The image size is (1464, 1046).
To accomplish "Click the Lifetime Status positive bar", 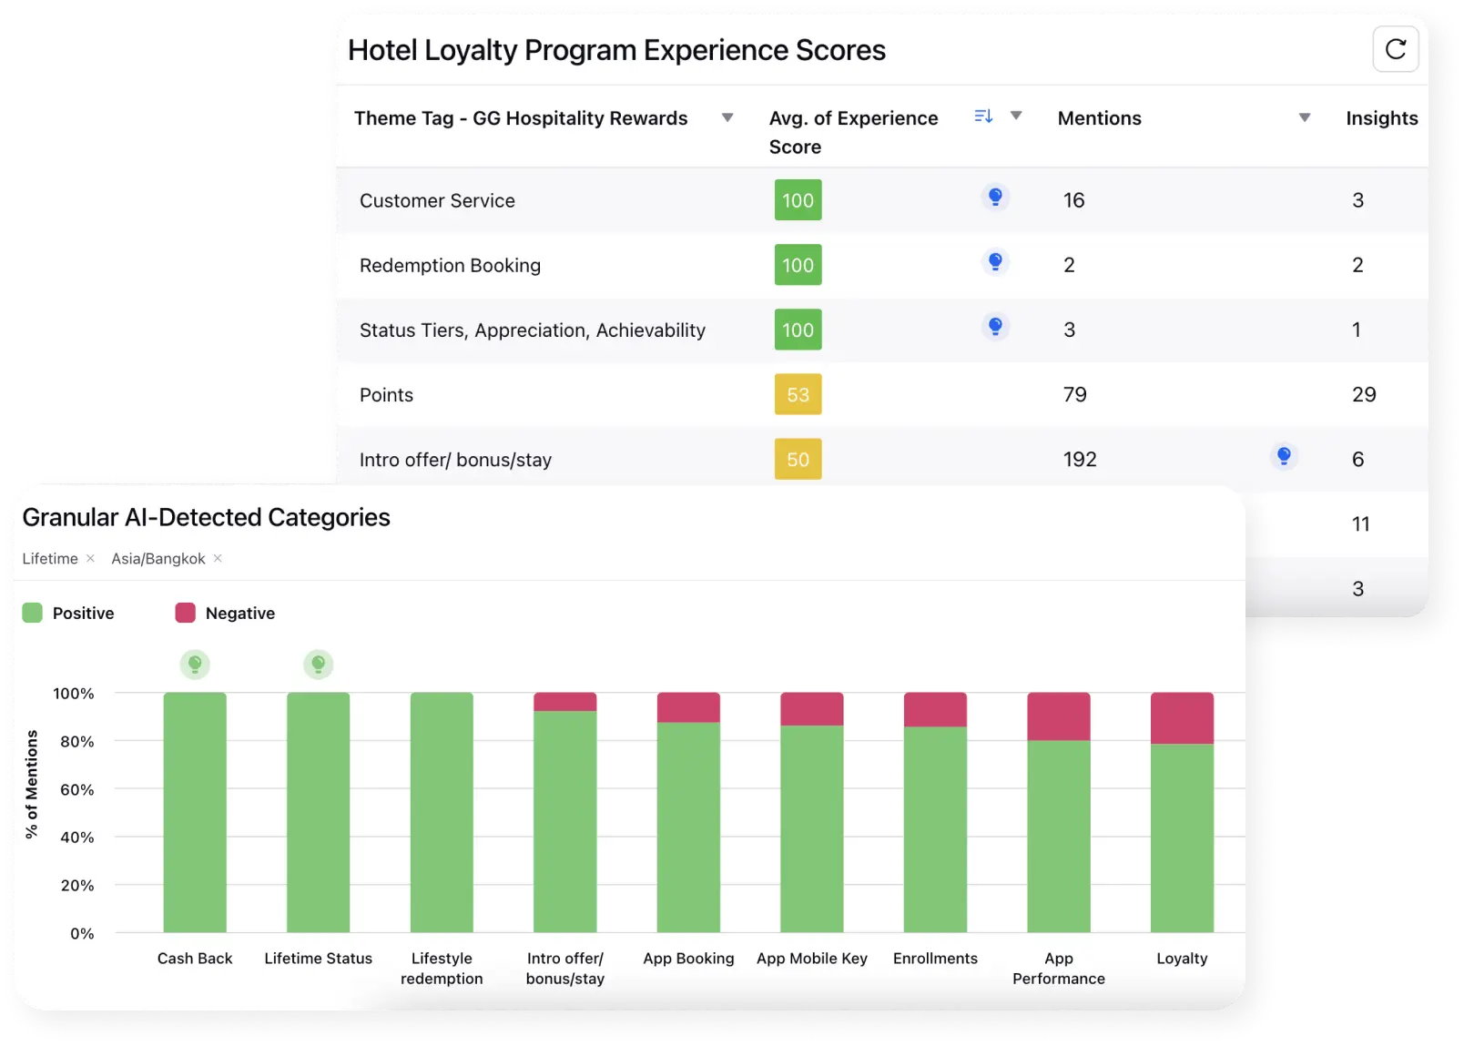I will 318,812.
